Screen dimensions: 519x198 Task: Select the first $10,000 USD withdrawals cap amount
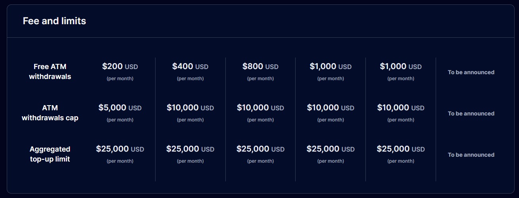point(190,108)
